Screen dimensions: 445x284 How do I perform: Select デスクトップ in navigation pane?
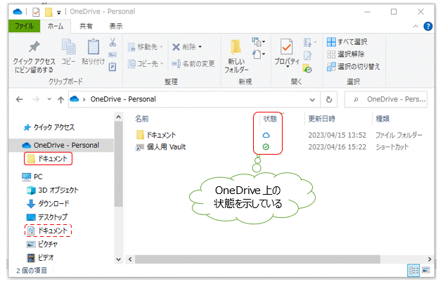point(47,217)
